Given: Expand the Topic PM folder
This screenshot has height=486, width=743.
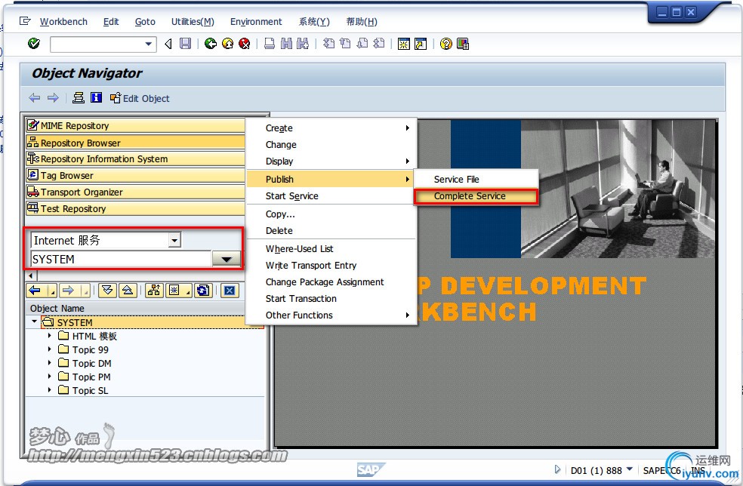Looking at the screenshot, I should pyautogui.click(x=49, y=377).
